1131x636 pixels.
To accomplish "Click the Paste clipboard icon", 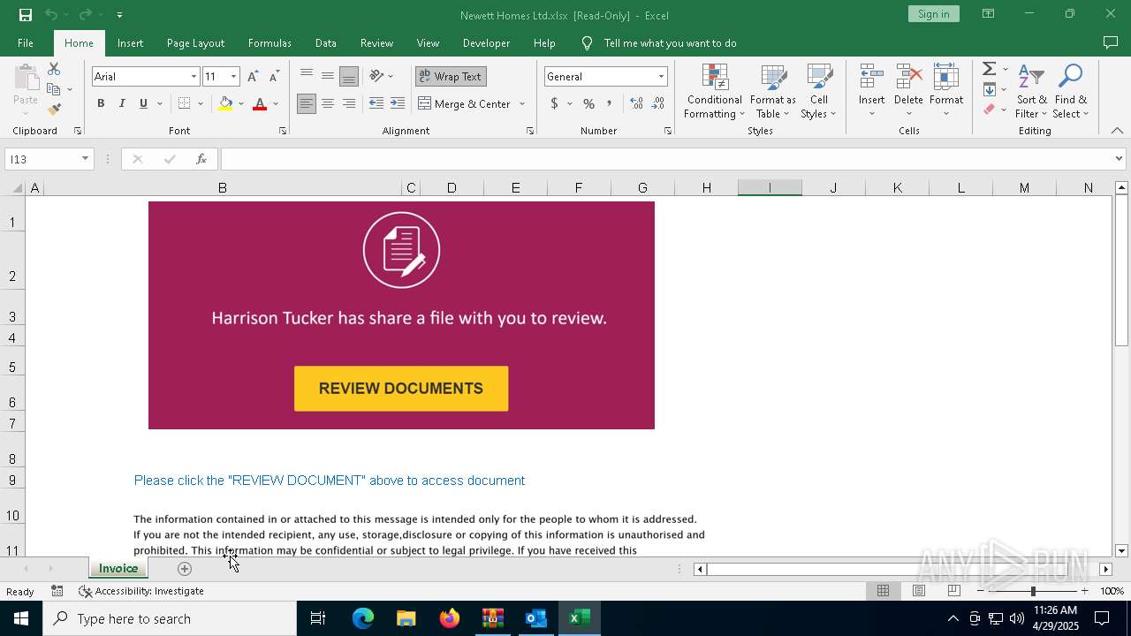I will (x=26, y=78).
